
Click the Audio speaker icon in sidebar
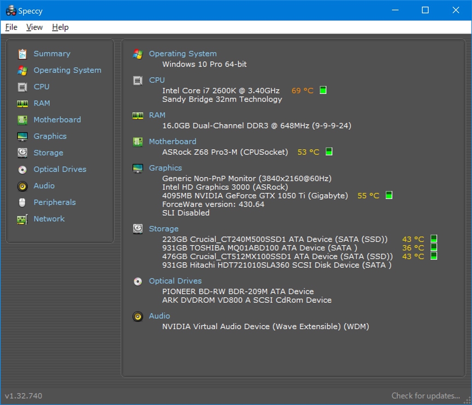pos(22,186)
